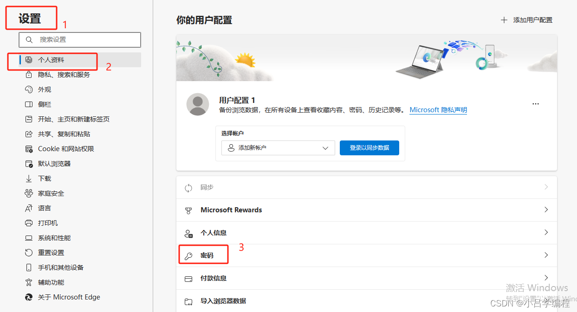The image size is (577, 312).
Task: Open the 付款信息 settings row
Action: [367, 278]
